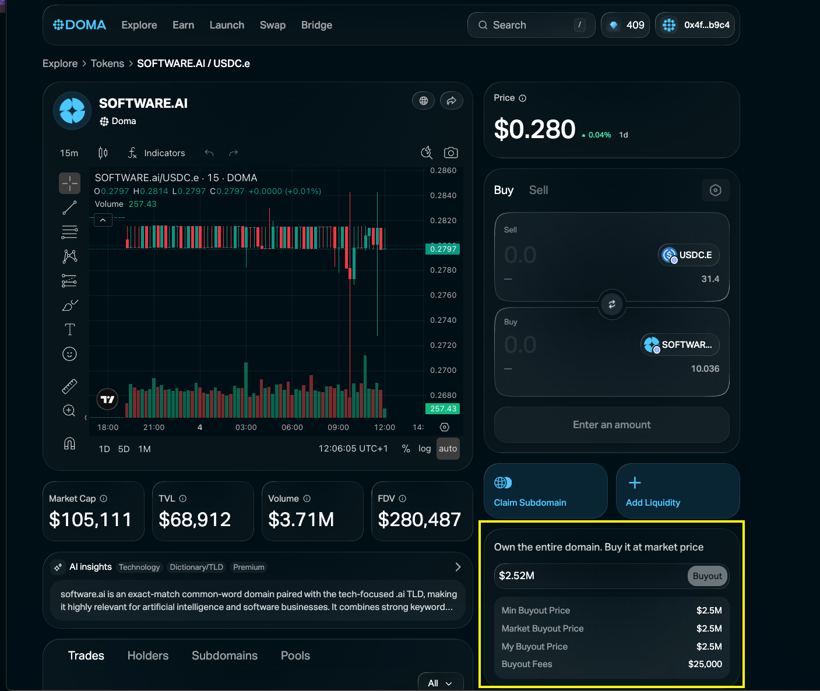
Task: Open chart timezone 12:06:05 UTC+1
Action: point(353,449)
